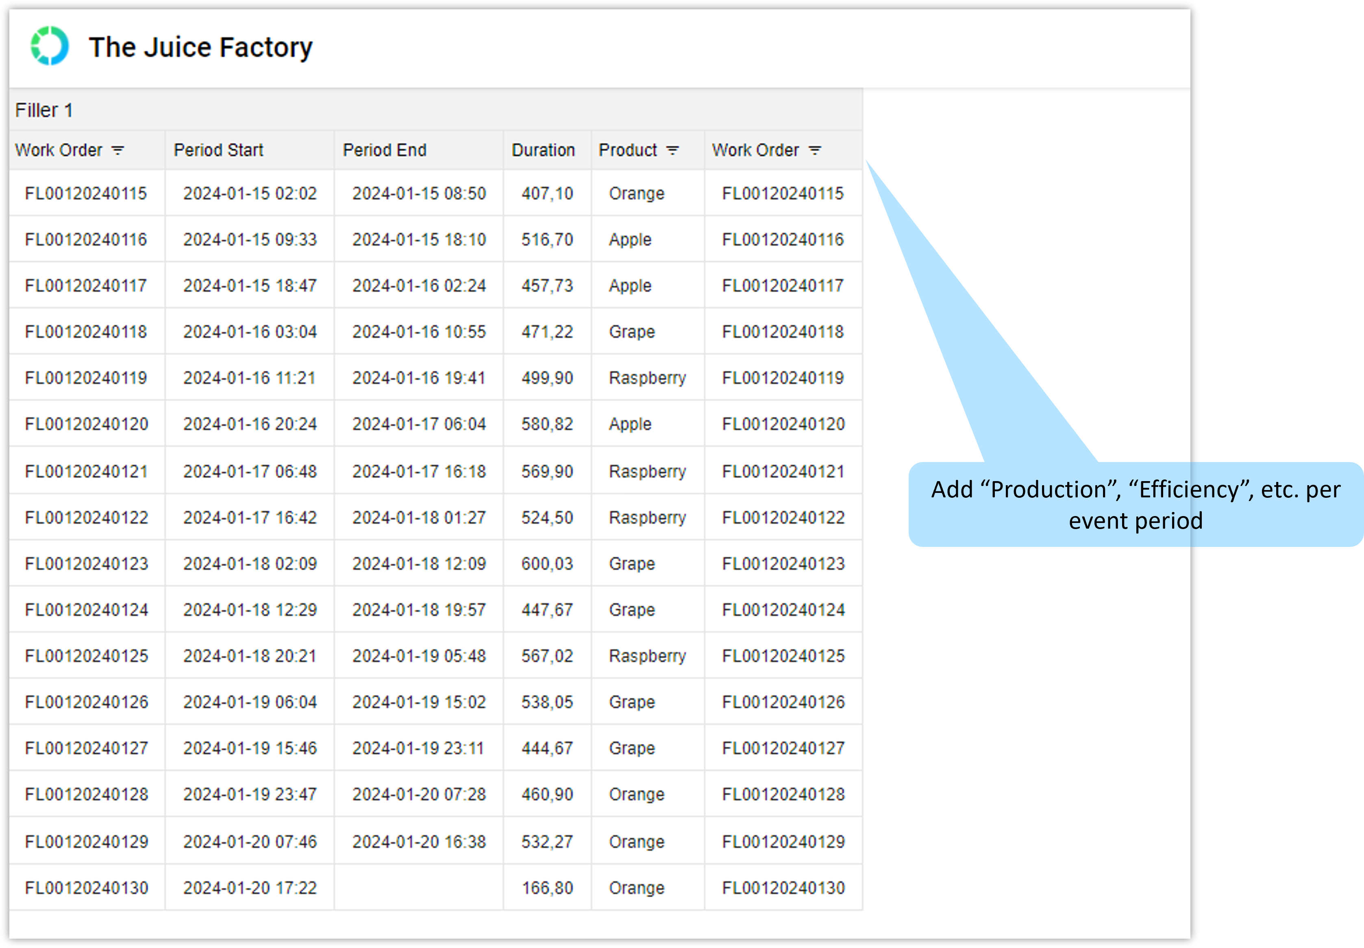Select work order FL00120240122 in first column
The height and width of the screenshot is (948, 1364).
pyautogui.click(x=87, y=518)
